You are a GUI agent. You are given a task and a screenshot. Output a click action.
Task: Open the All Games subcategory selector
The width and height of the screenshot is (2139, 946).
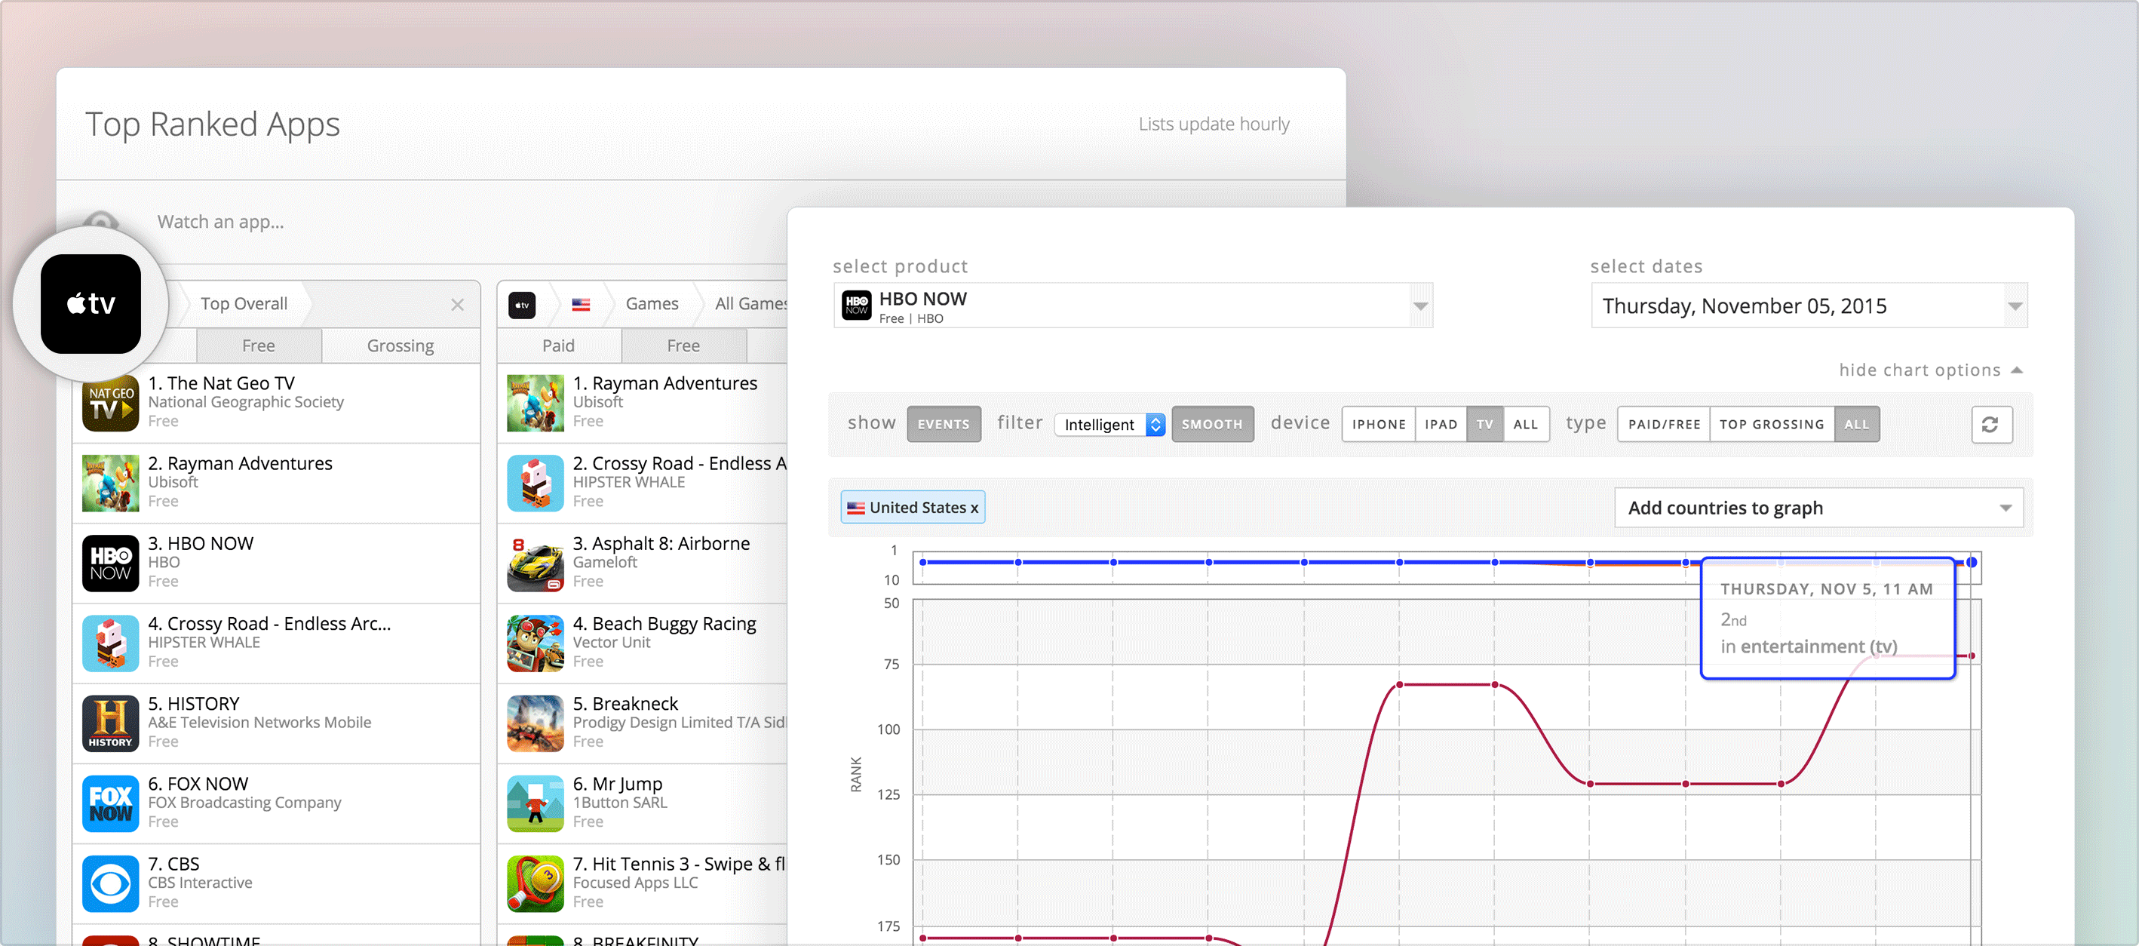[x=750, y=304]
